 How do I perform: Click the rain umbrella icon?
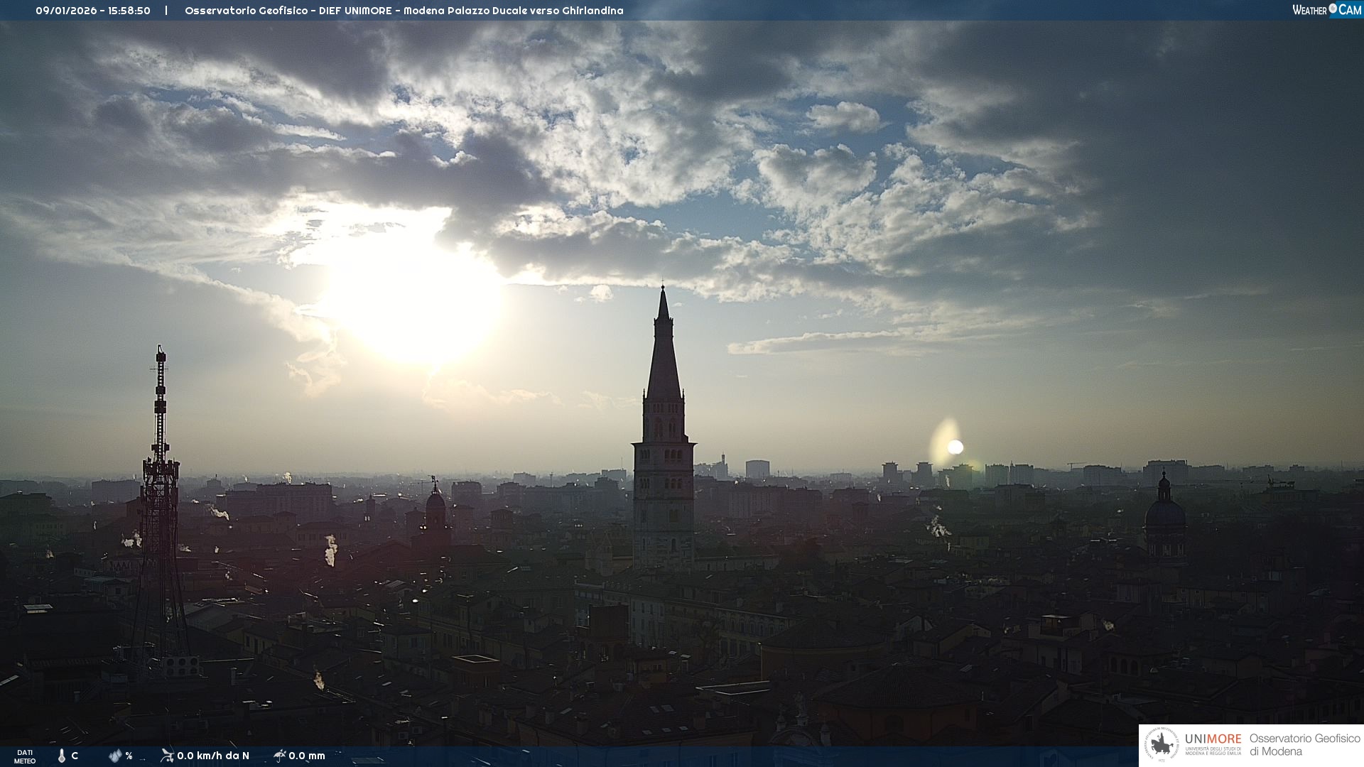(279, 756)
